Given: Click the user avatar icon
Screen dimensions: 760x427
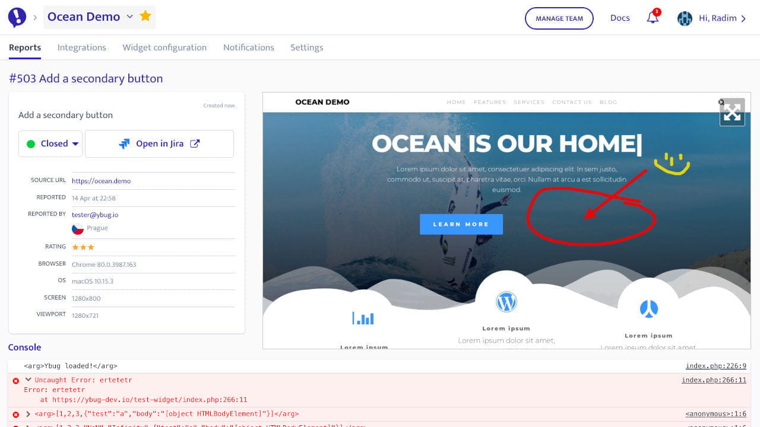Looking at the screenshot, I should point(685,18).
